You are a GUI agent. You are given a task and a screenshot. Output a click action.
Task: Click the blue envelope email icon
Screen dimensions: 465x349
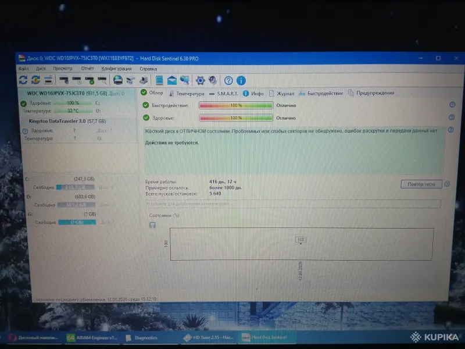pyautogui.click(x=171, y=80)
